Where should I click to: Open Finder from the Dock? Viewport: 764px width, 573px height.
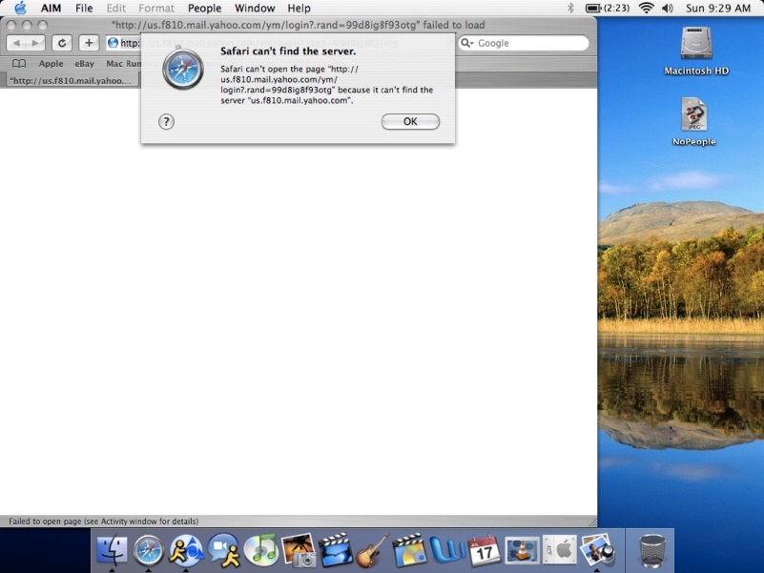[112, 550]
